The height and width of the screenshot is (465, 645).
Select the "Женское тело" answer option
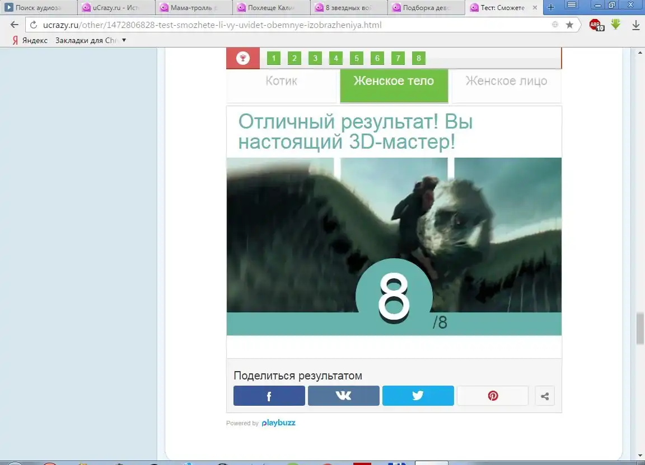(x=394, y=81)
